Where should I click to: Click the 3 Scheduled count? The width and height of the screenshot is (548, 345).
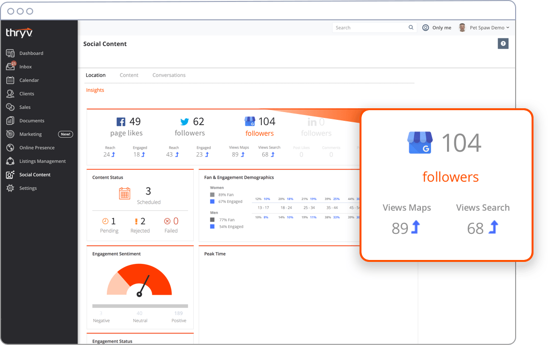tap(148, 191)
